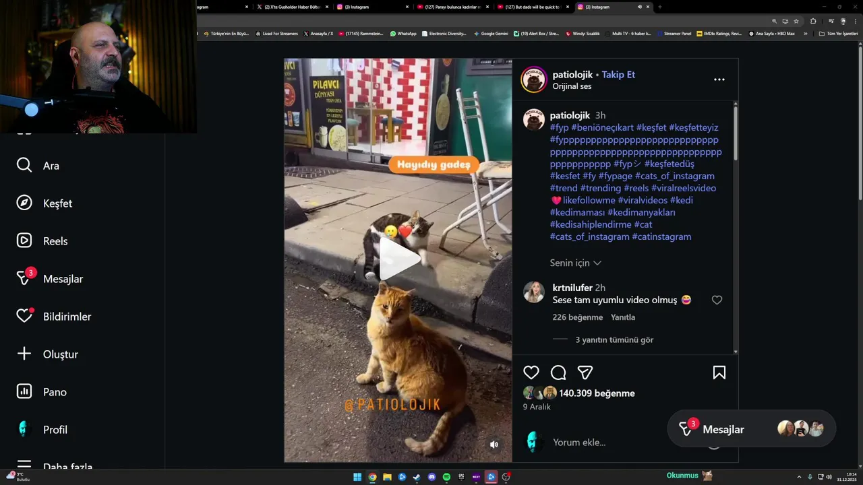
Task: Like krtnilufer's comment heart
Action: tap(717, 300)
